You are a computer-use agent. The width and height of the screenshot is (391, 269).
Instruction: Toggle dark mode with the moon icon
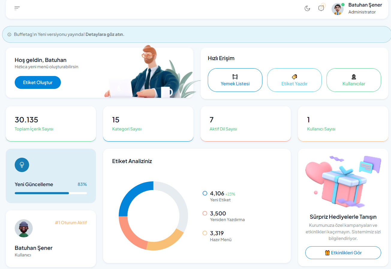(x=307, y=8)
